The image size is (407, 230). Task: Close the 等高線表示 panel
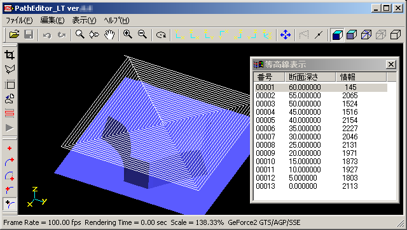[x=390, y=64]
